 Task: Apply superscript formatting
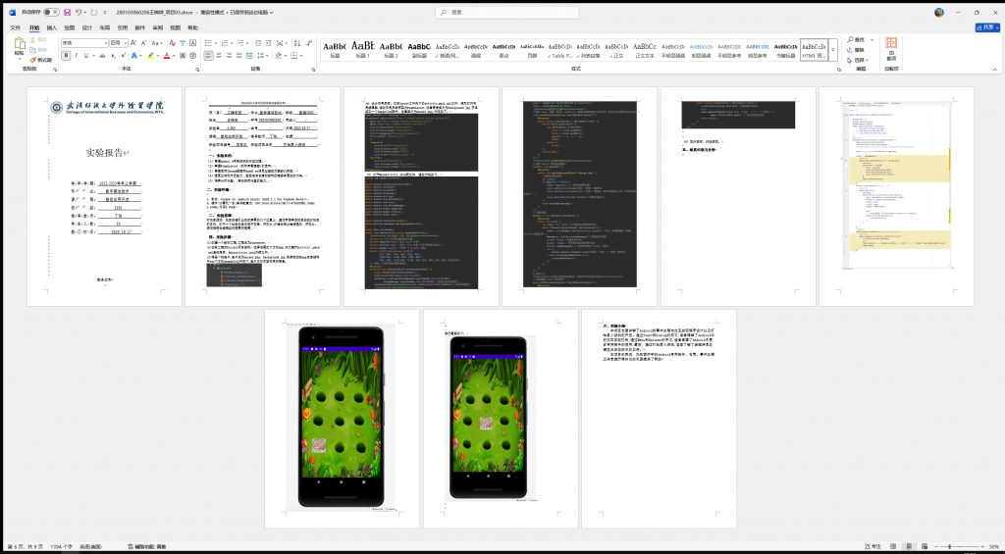(123, 56)
